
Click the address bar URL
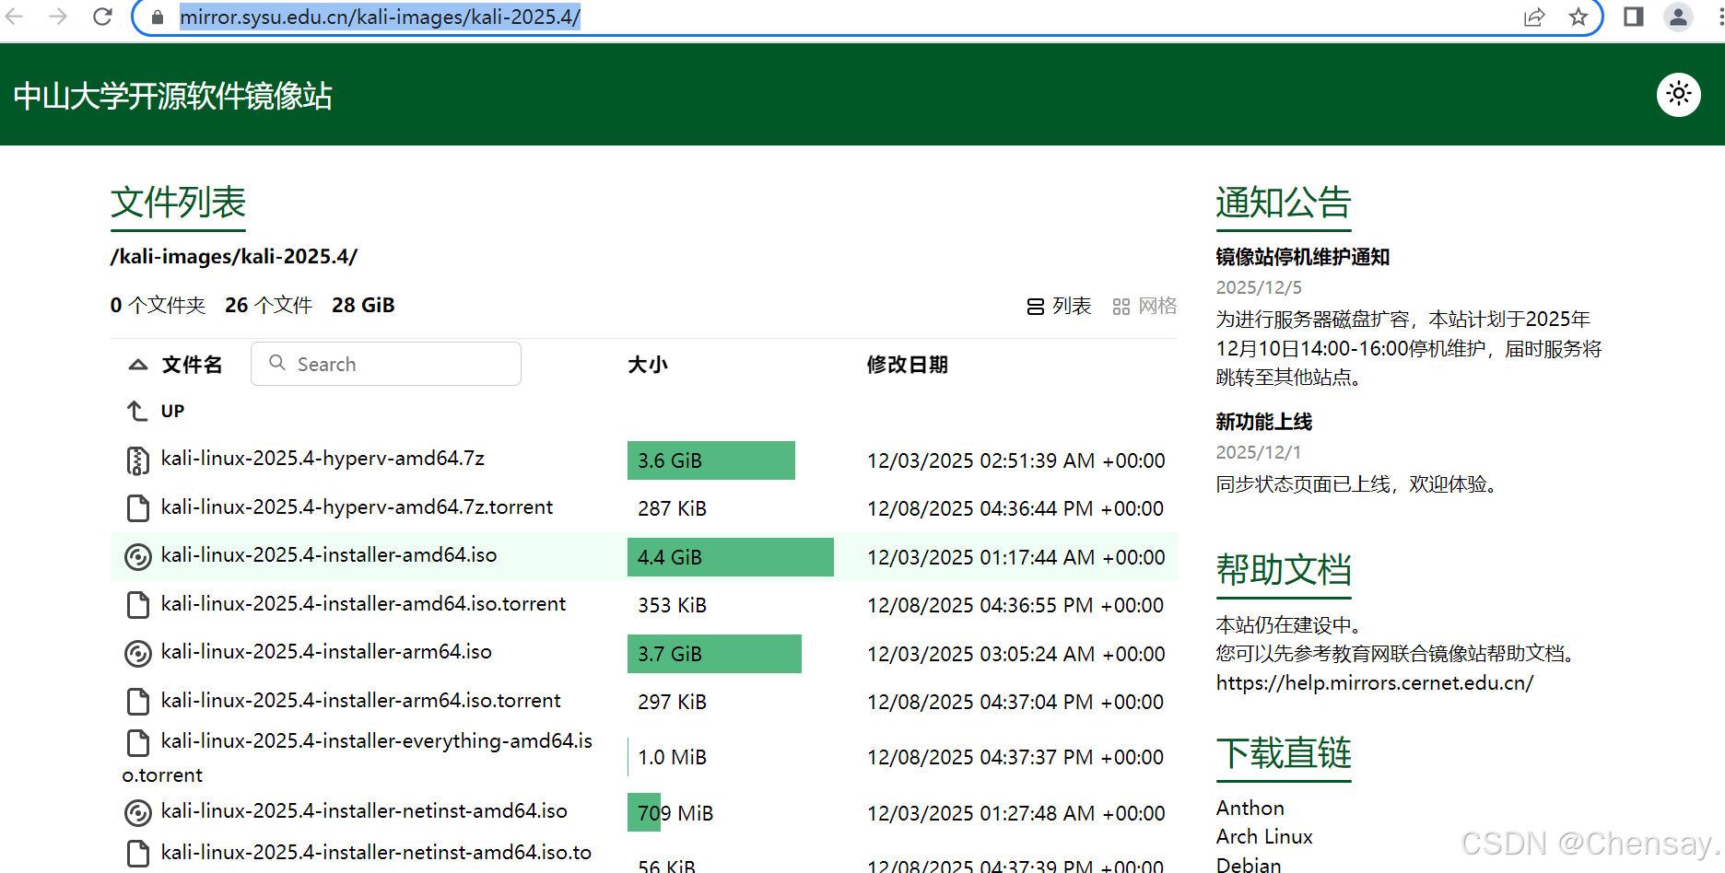coord(380,17)
